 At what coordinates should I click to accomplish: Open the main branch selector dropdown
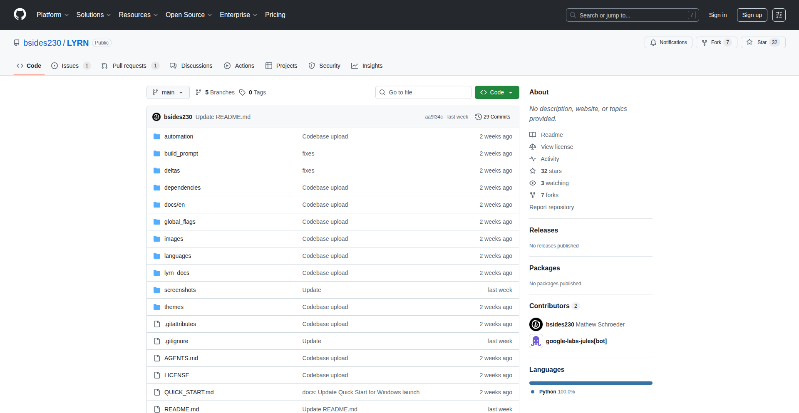(x=168, y=92)
